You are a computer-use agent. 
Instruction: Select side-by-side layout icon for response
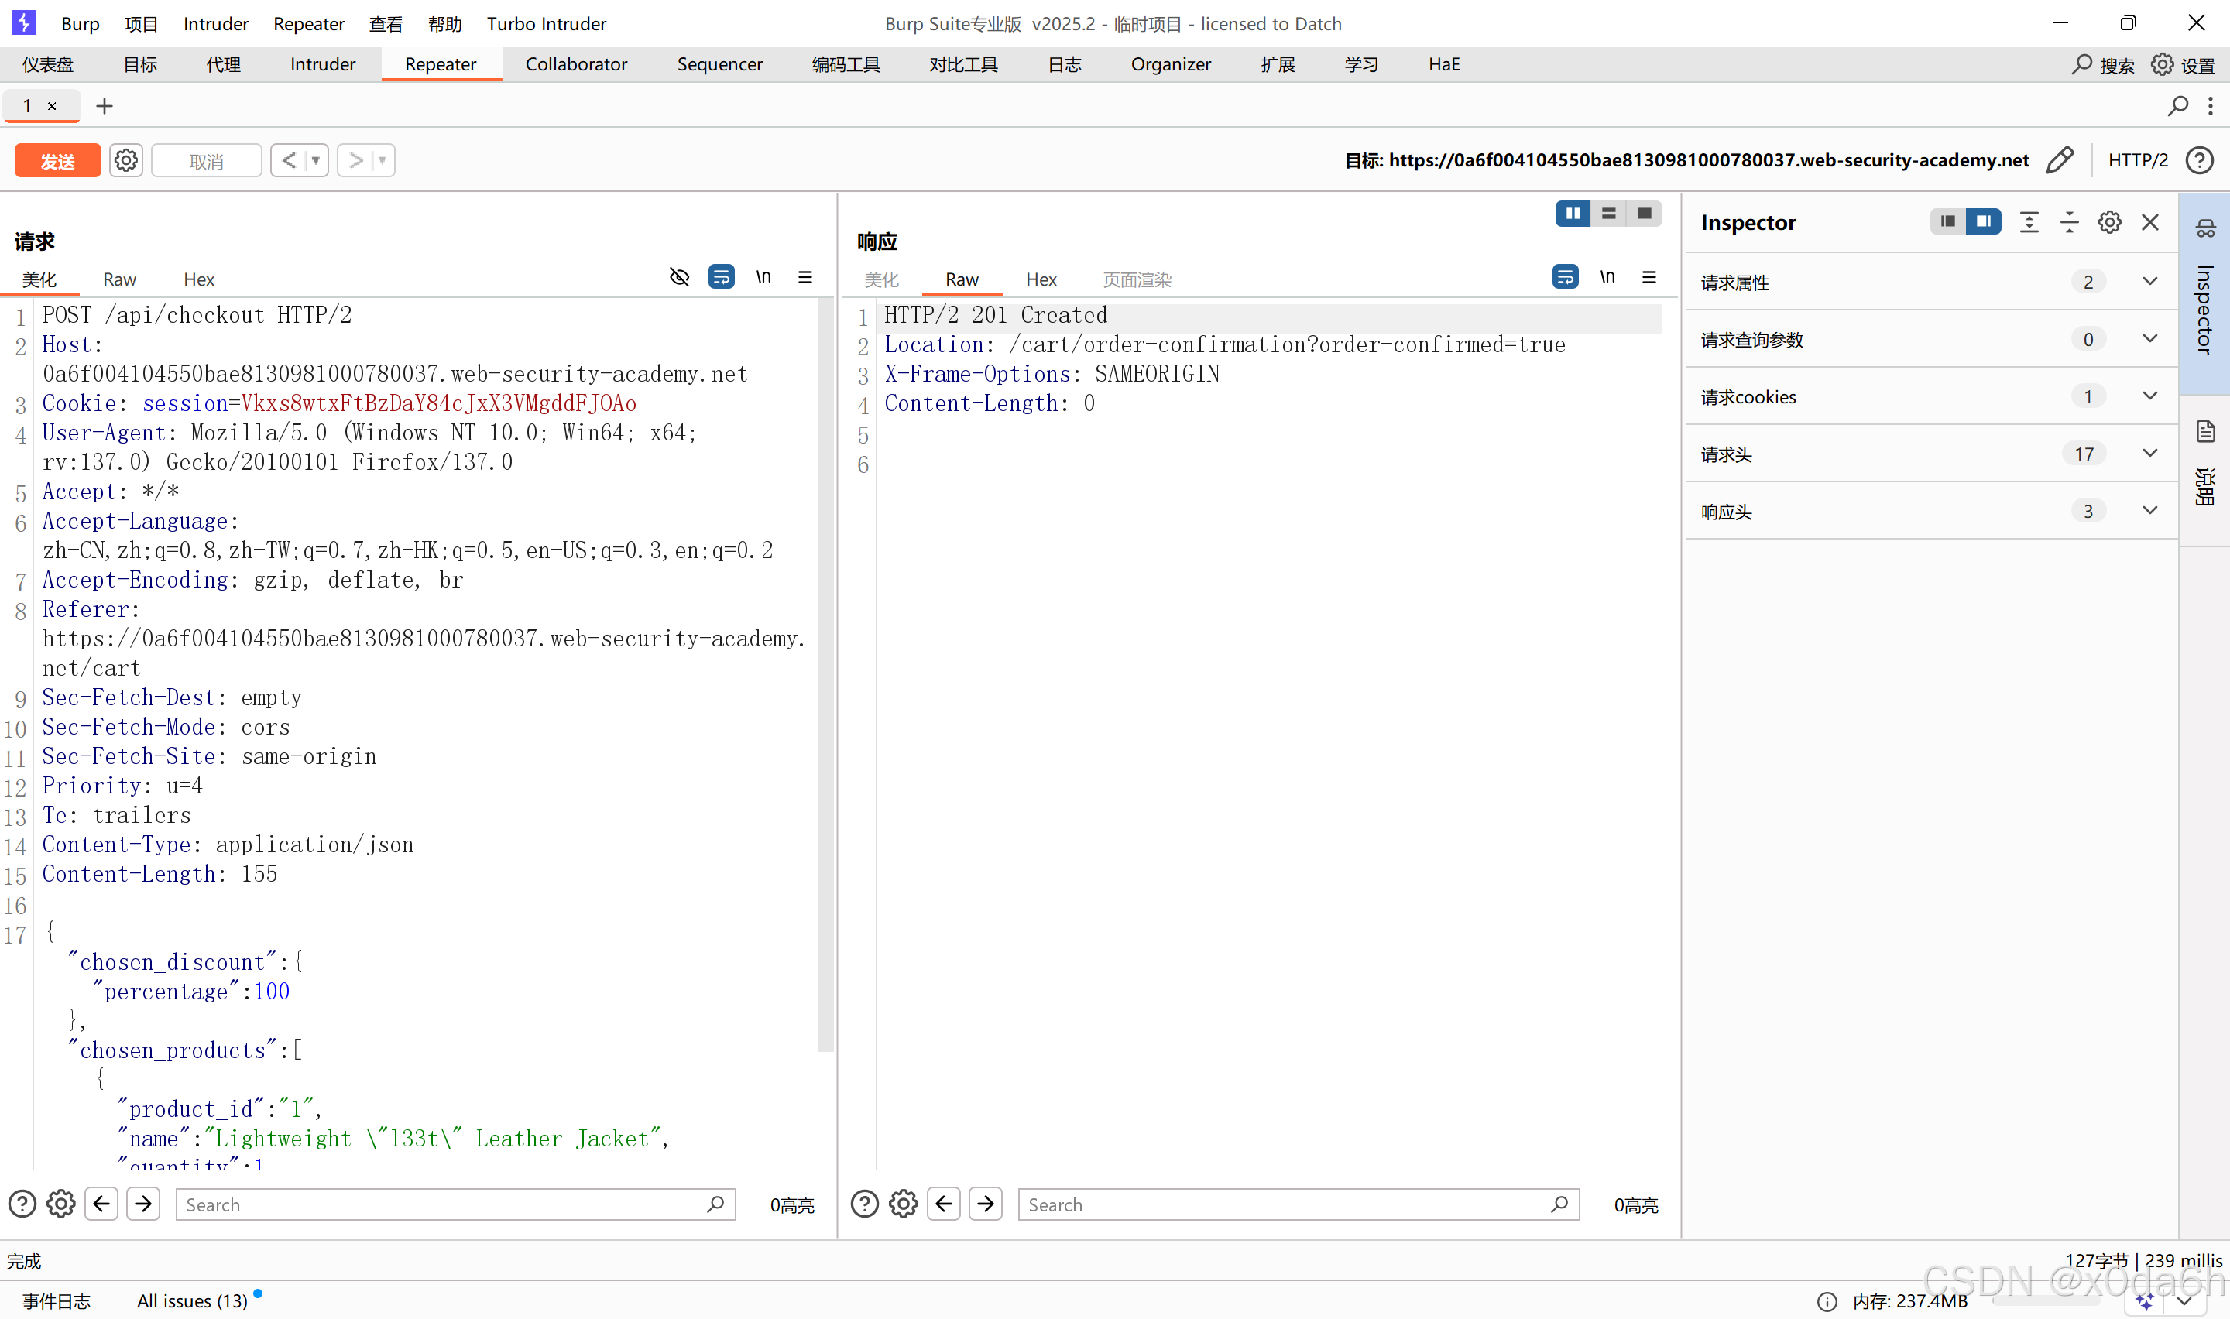1573,214
